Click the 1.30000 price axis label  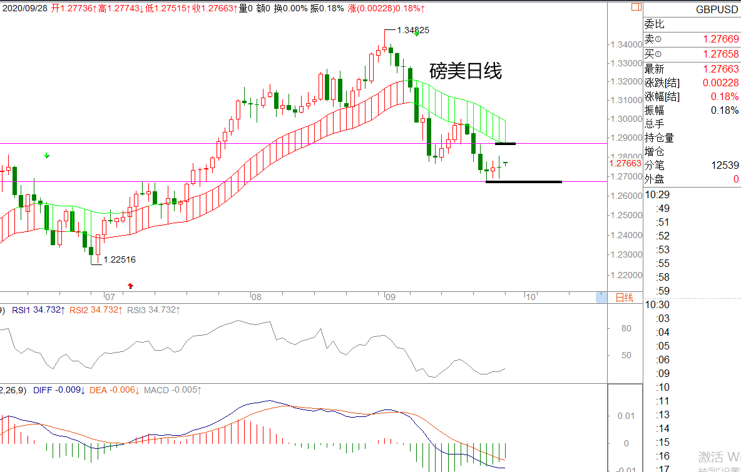[x=626, y=119]
